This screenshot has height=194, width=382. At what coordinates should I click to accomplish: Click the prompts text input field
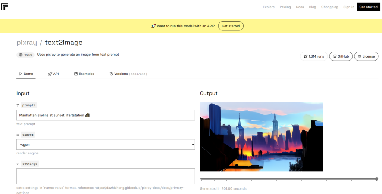(x=106, y=115)
